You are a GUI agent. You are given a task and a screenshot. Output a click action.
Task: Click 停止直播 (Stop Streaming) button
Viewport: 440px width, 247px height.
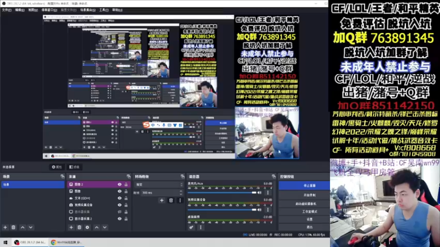pyautogui.click(x=304, y=186)
